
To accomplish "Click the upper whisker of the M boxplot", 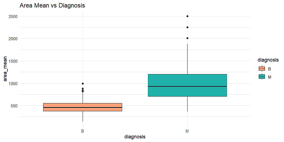I will point(187,59).
